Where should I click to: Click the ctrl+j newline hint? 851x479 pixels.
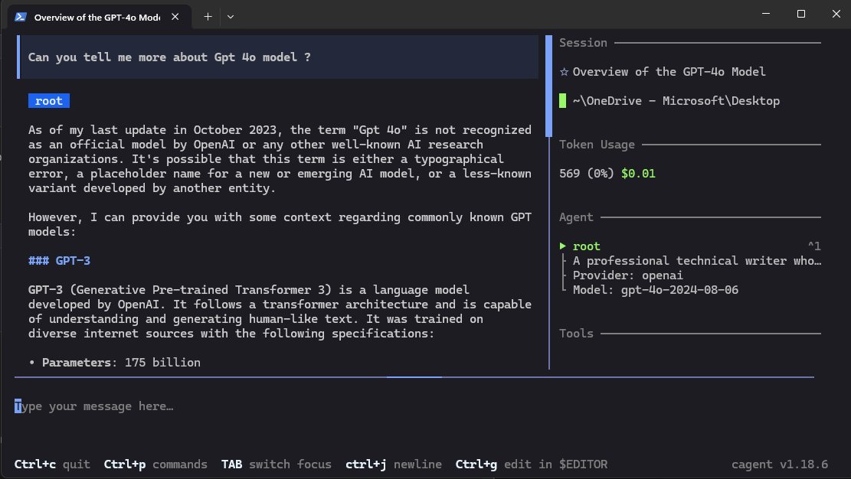[394, 465]
